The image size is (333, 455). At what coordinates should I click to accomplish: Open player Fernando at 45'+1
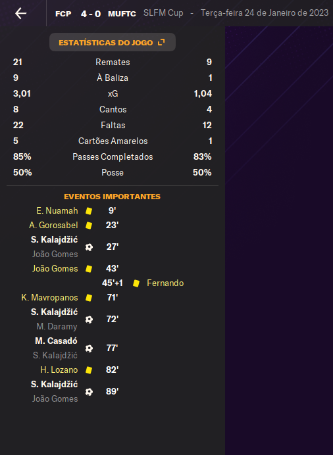pos(165,283)
